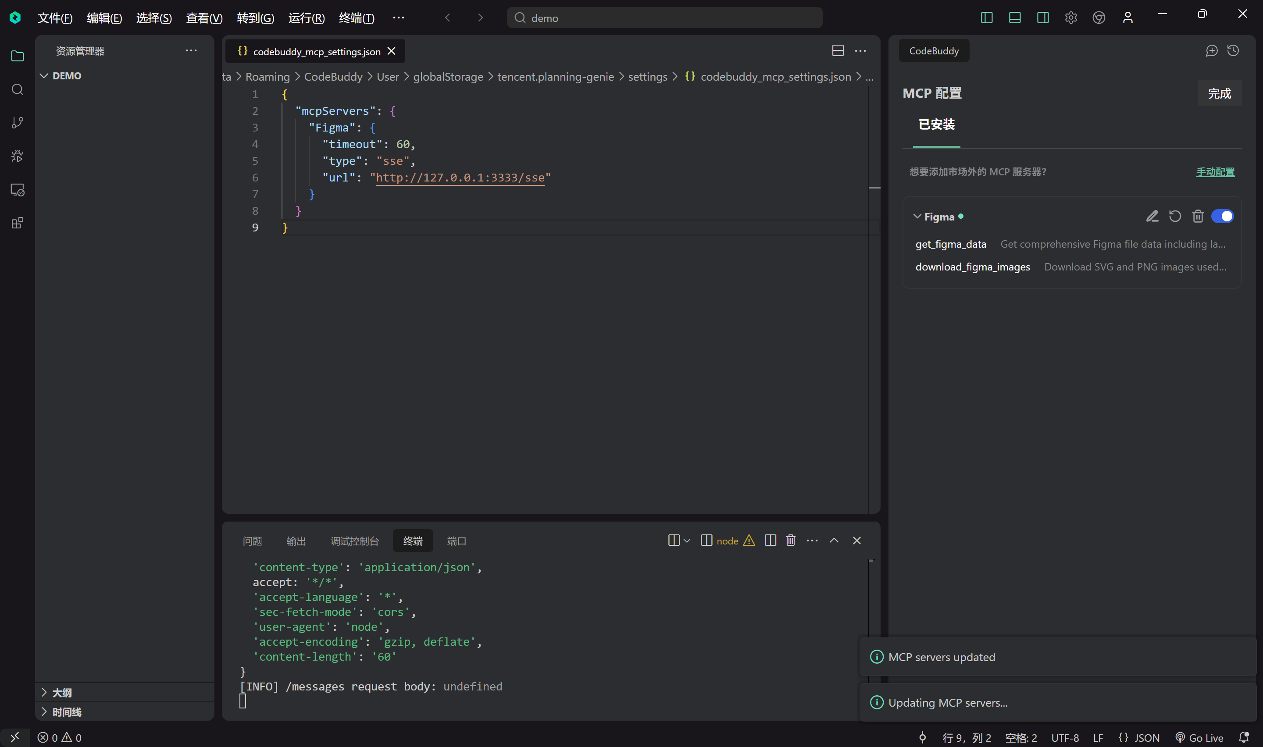Open the Explorer view in activity bar

click(x=17, y=56)
